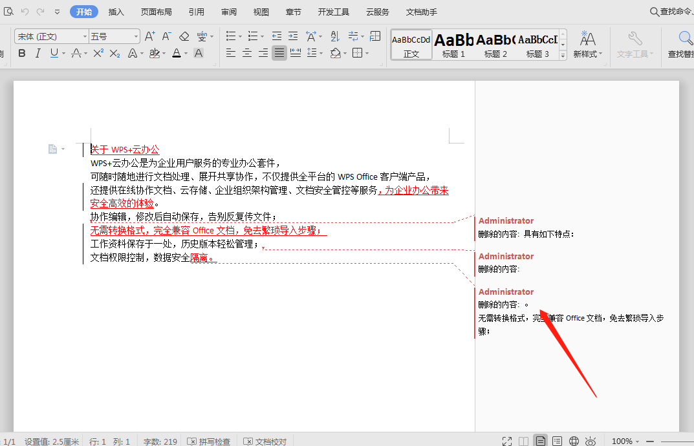This screenshot has height=446, width=694.
Task: Open underline style dropdown arrow
Action: click(x=64, y=54)
